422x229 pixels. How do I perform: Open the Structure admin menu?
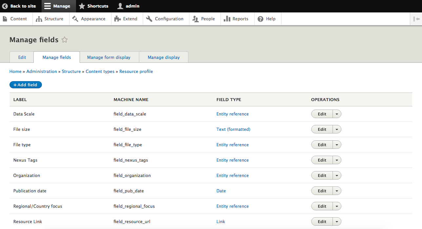coord(50,19)
